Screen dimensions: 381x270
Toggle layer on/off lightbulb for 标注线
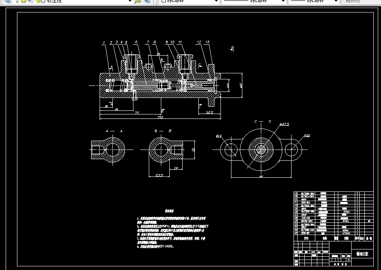[17, 1]
